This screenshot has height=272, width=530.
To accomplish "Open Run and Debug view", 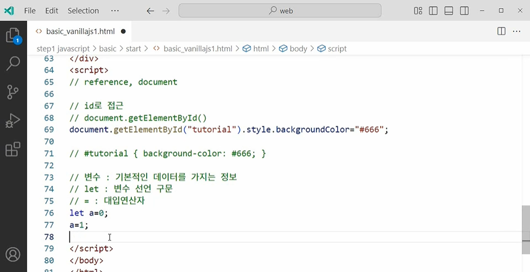I will point(13,120).
